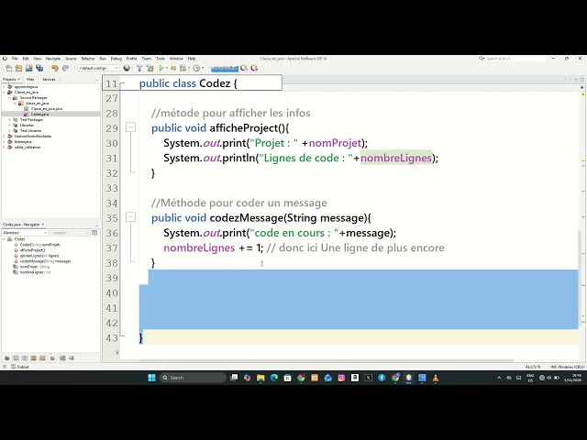Toggle Show Non-Public Members navigator filter
Image resolution: width=587 pixels, height=440 pixels.
click(34, 358)
